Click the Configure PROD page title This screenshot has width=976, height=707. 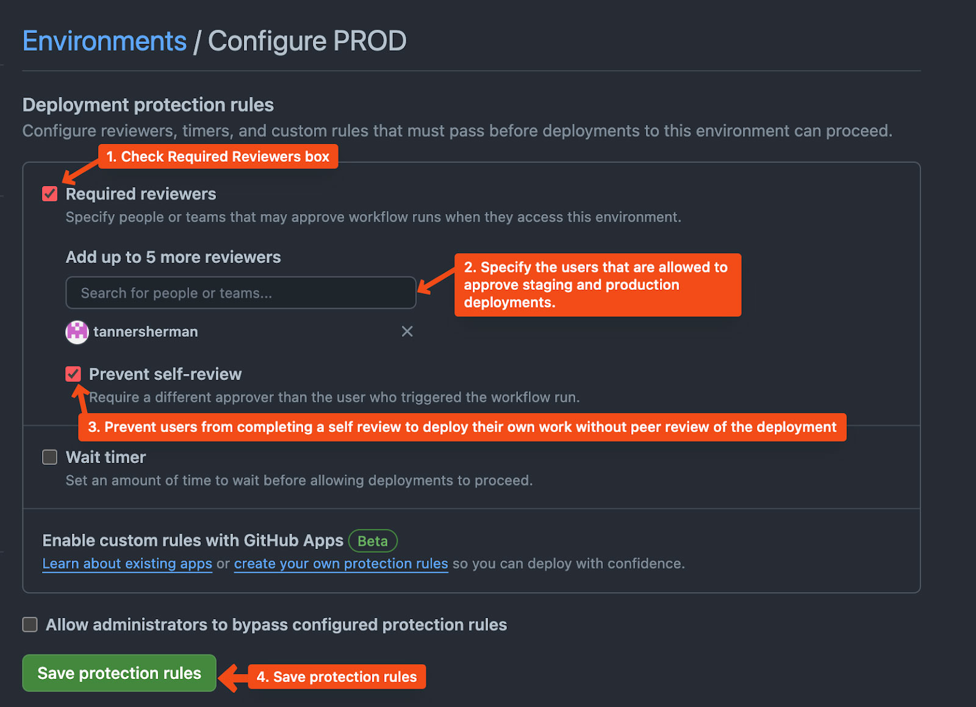tap(307, 40)
